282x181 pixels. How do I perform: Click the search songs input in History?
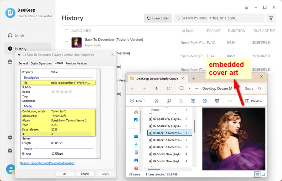pos(219,18)
